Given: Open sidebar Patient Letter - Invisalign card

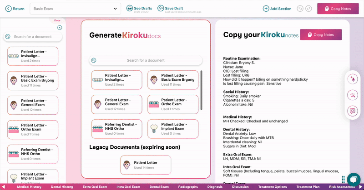Looking at the screenshot, I should (33, 56).
